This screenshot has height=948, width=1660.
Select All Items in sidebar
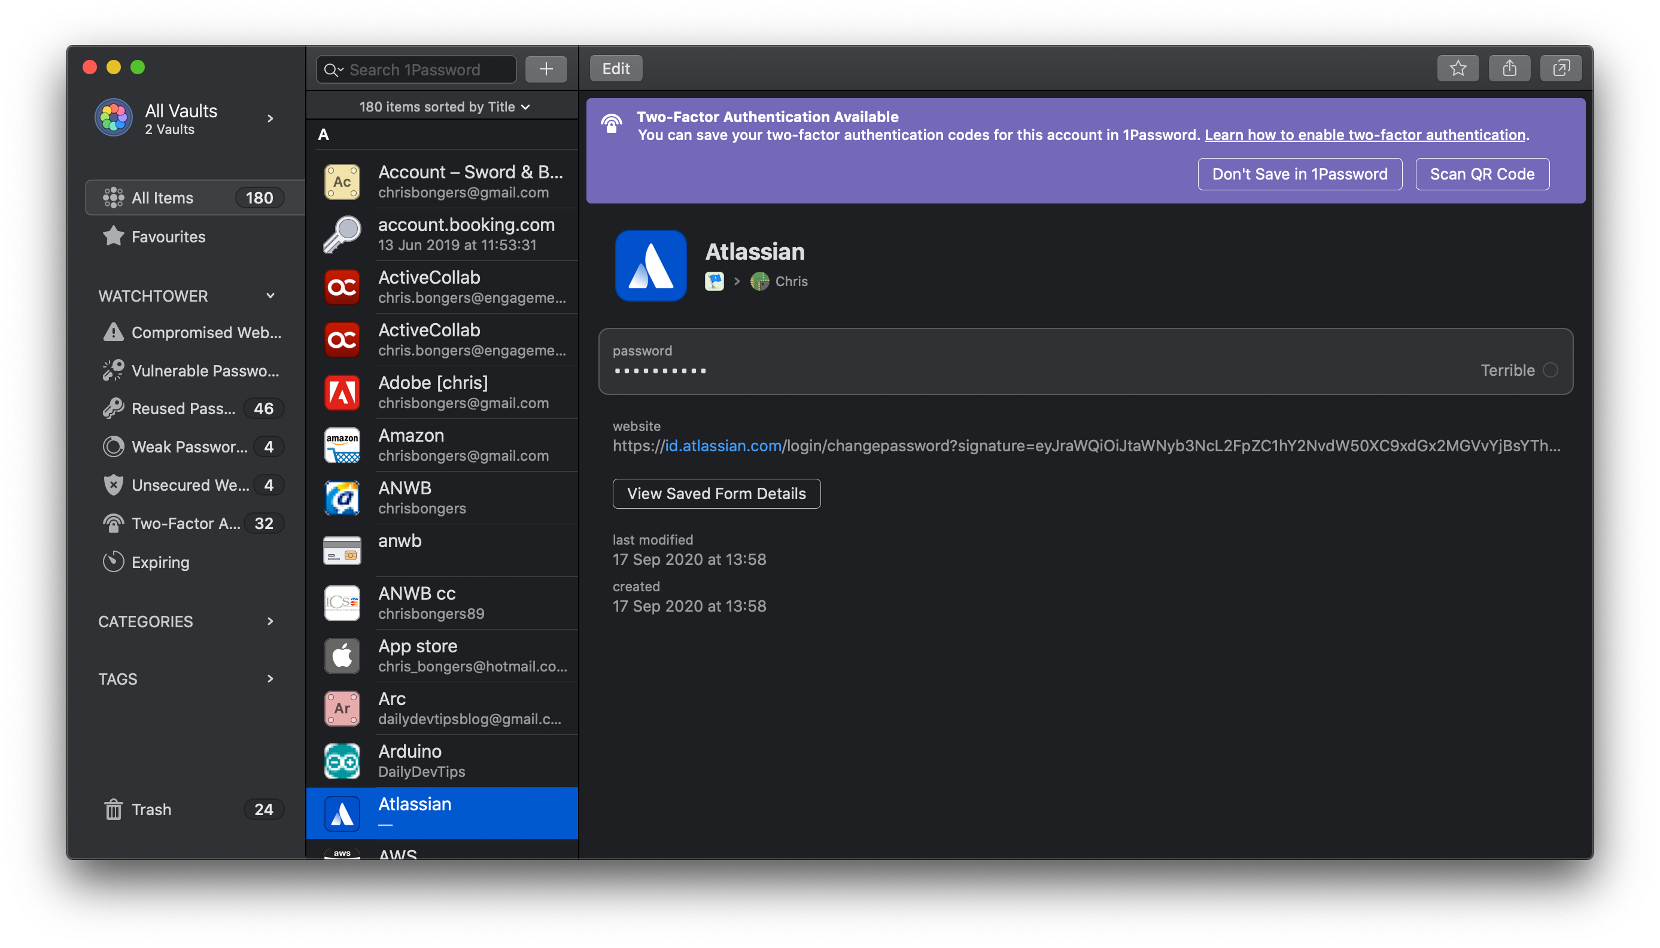click(194, 198)
